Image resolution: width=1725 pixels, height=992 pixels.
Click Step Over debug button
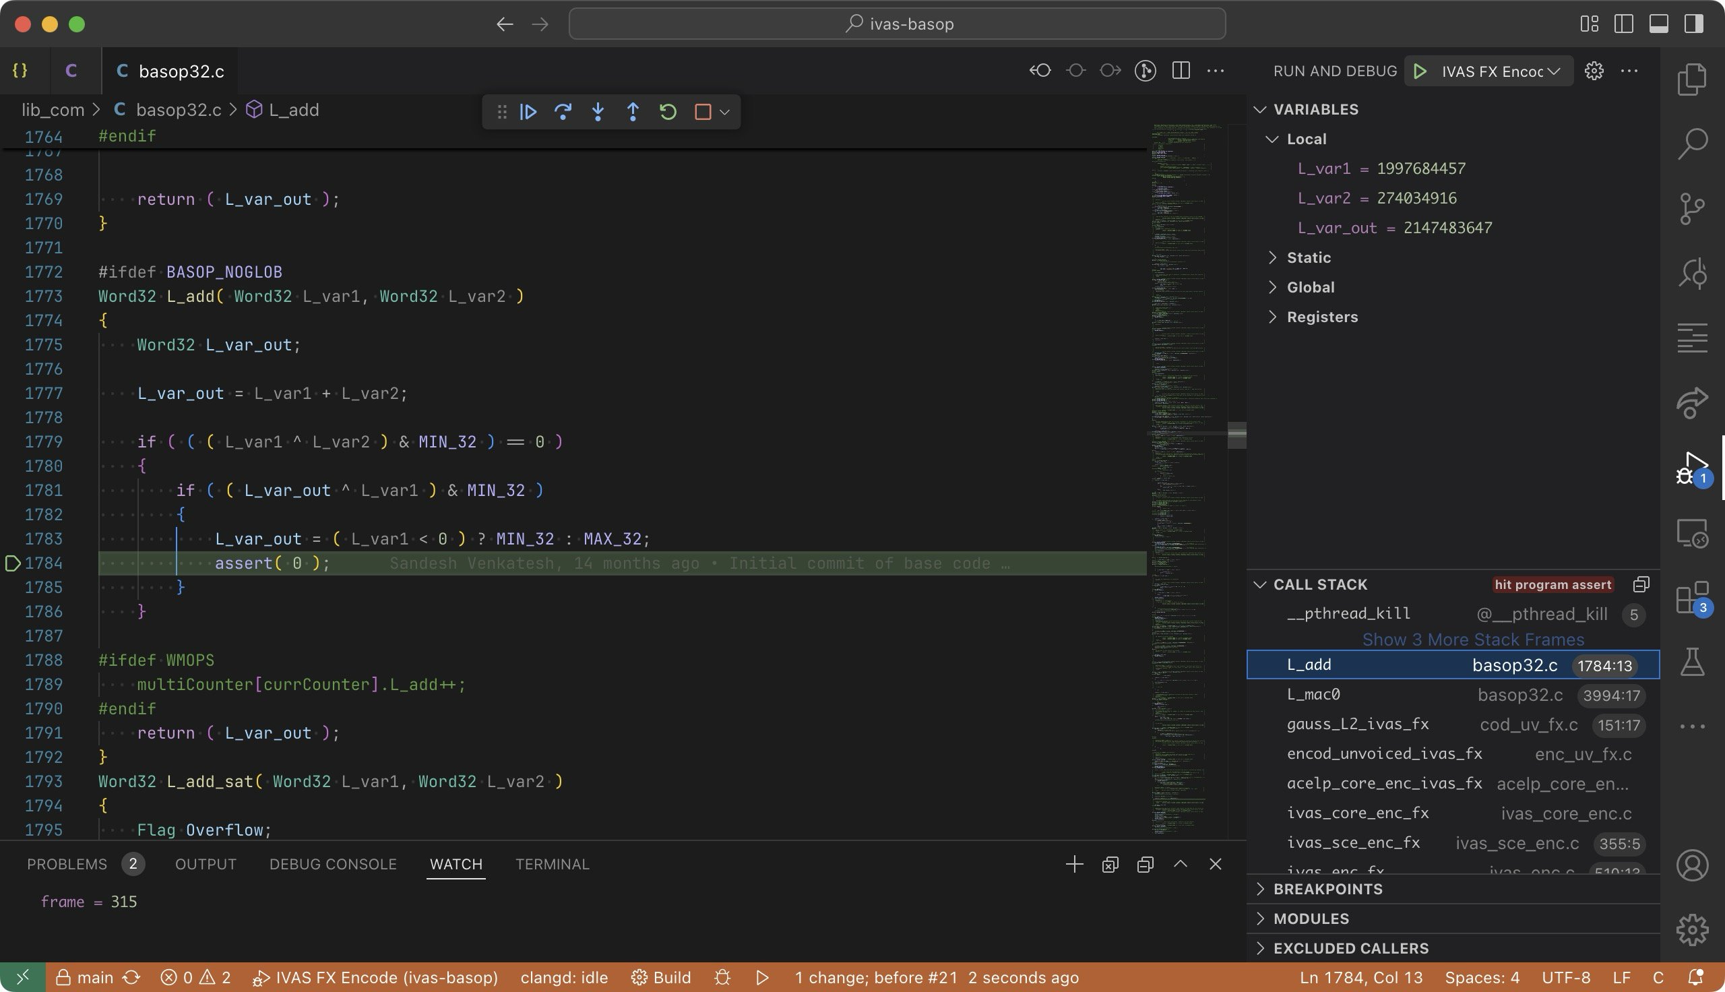tap(563, 112)
